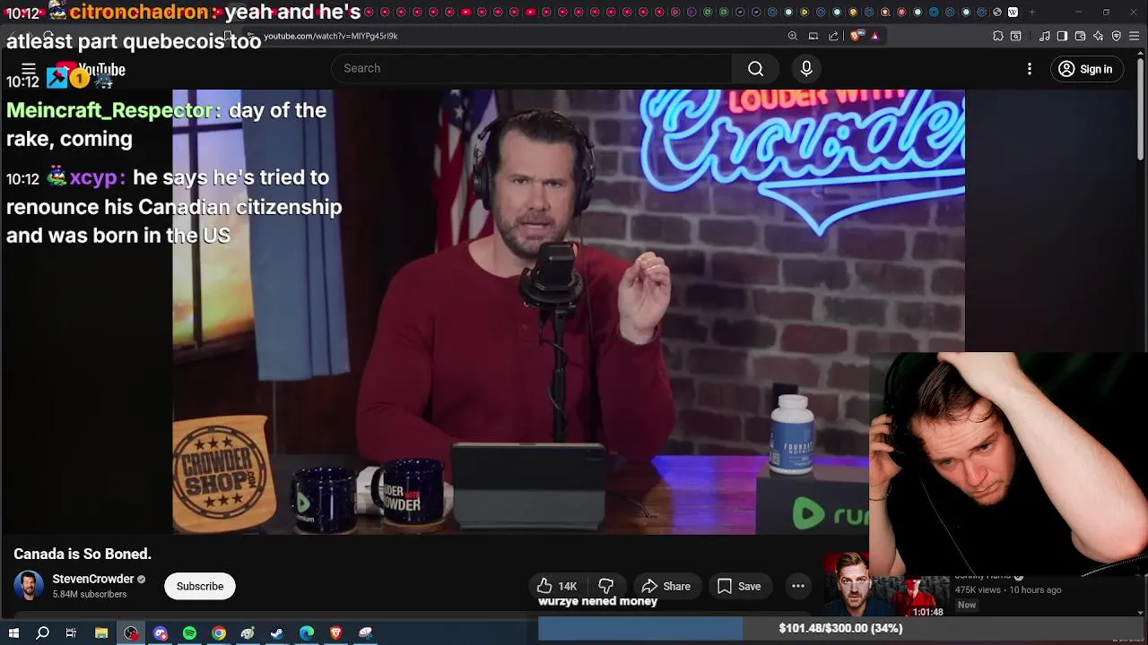Image resolution: width=1148 pixels, height=645 pixels.
Task: Open the media playlist music note icon
Action: click(1045, 36)
